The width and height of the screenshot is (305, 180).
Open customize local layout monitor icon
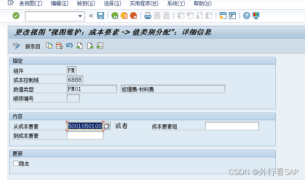[x=256, y=16]
